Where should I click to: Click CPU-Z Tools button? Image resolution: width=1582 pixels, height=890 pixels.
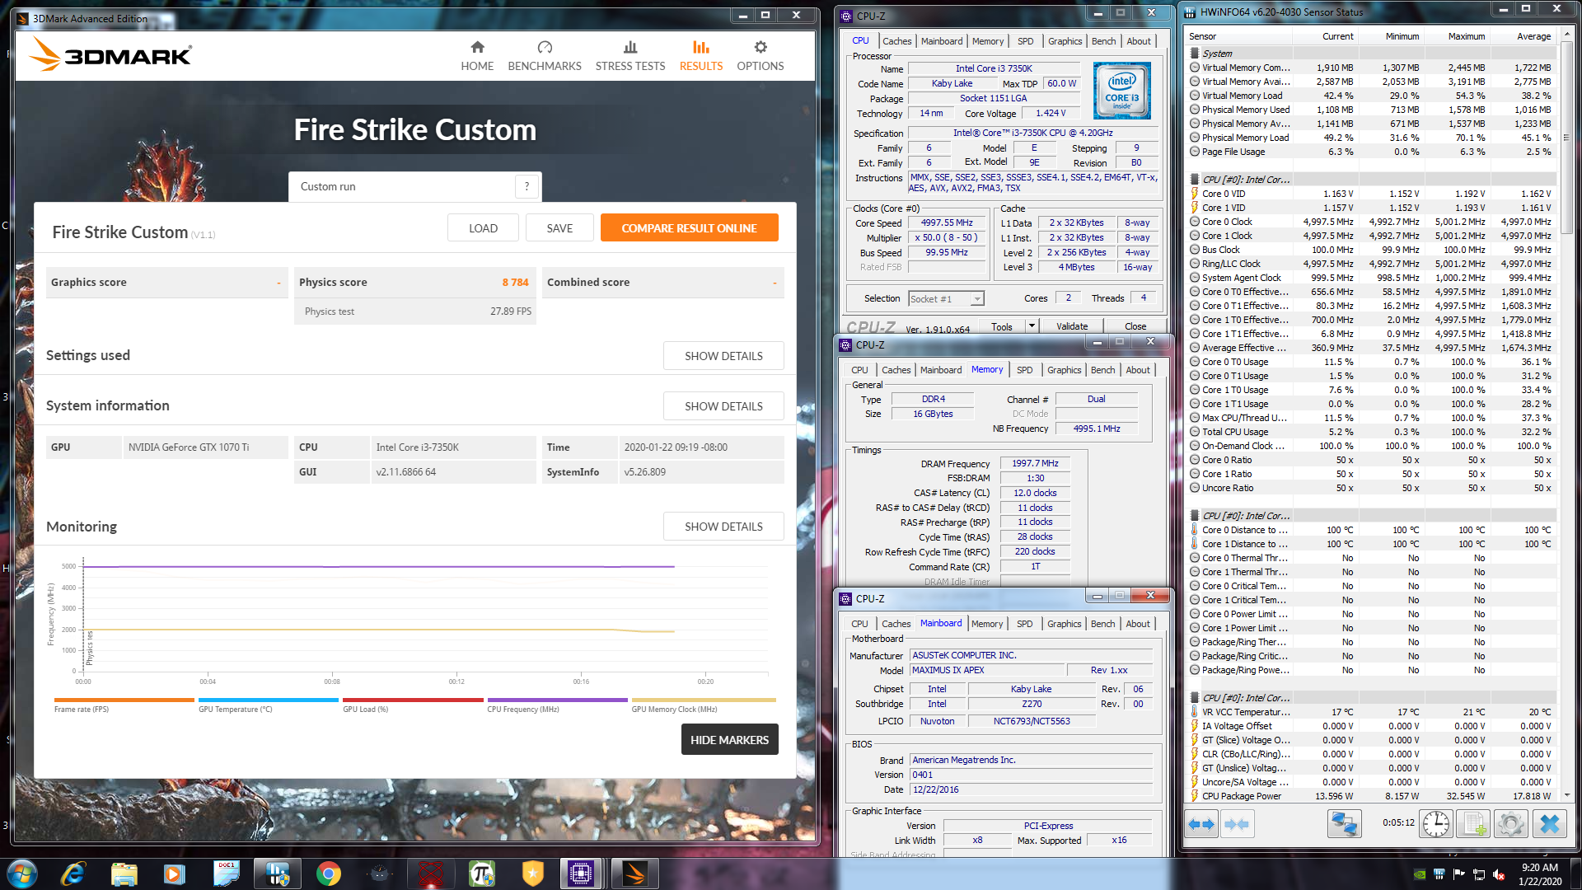click(x=1002, y=326)
